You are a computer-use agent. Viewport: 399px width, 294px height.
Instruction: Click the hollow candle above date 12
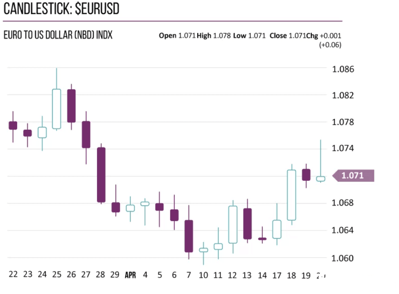tap(233, 224)
